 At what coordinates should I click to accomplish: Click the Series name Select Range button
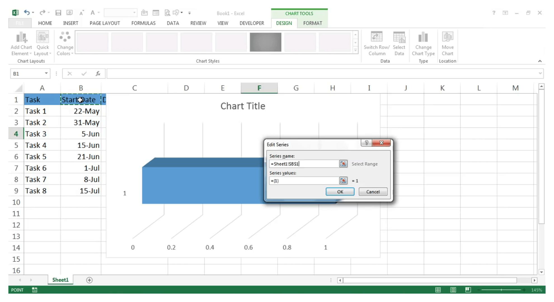[x=343, y=164]
